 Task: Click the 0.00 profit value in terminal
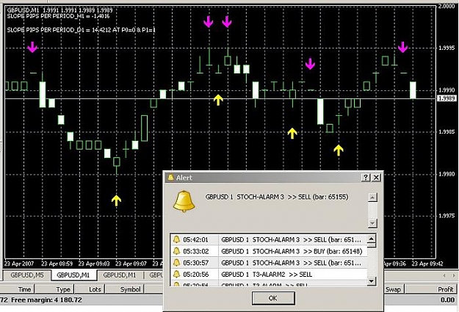click(447, 300)
